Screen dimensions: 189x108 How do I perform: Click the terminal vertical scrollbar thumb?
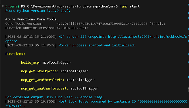(x=188, y=90)
